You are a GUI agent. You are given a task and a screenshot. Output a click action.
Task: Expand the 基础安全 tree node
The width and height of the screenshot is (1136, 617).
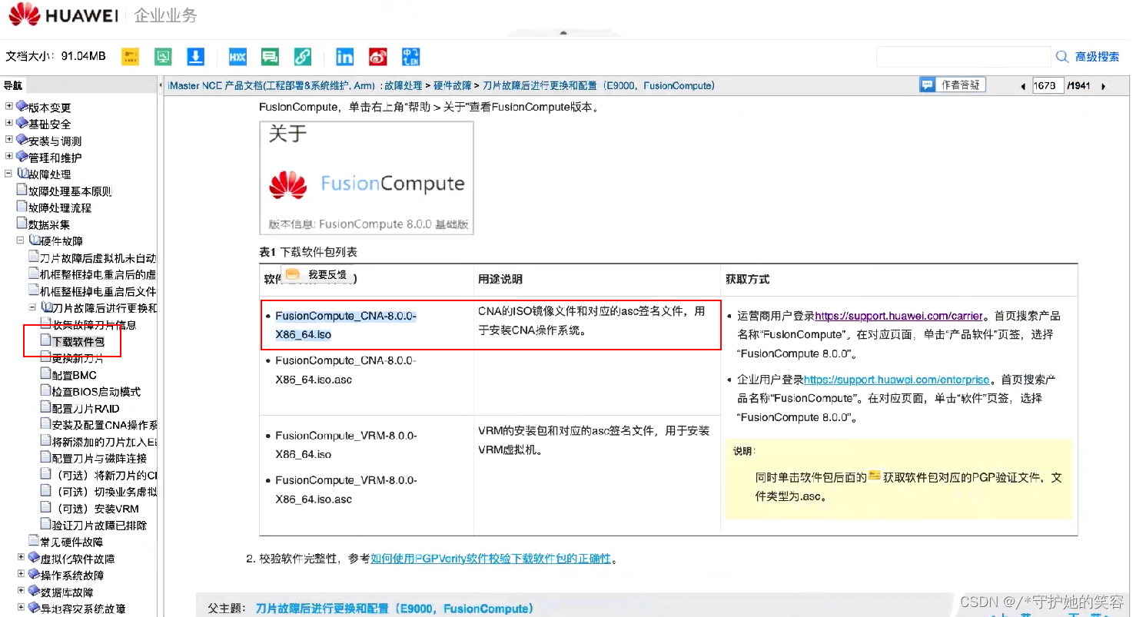point(8,123)
